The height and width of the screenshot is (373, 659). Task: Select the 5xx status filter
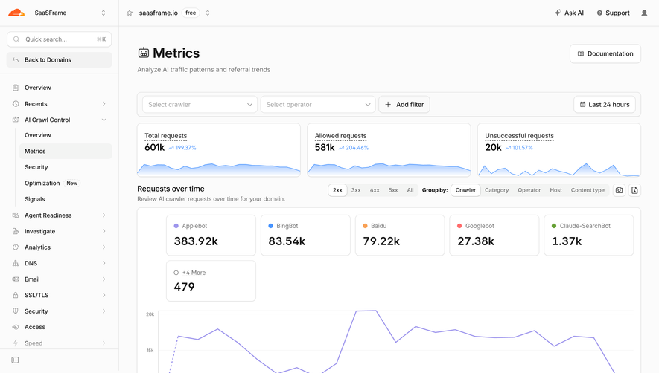[x=393, y=190]
